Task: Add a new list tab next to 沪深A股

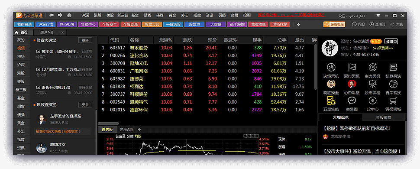Action: pyautogui.click(x=139, y=129)
